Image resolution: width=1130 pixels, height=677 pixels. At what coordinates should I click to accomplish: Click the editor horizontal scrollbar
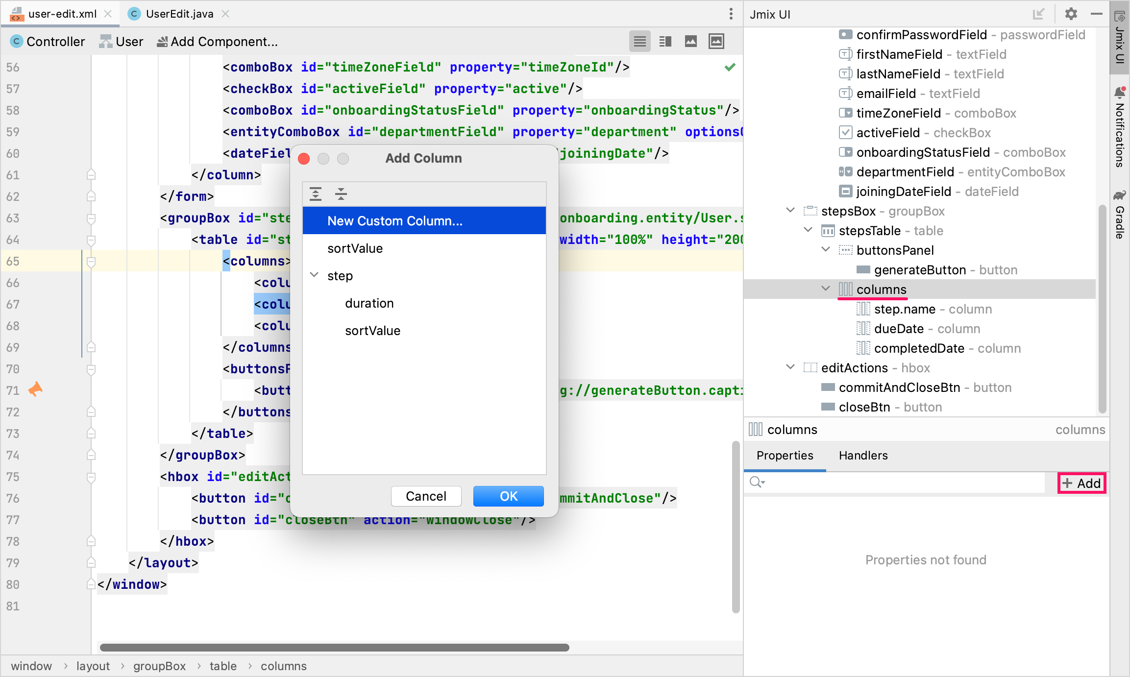[x=334, y=648]
